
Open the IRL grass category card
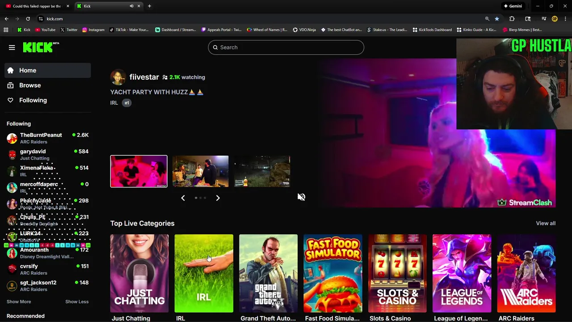pyautogui.click(x=204, y=273)
